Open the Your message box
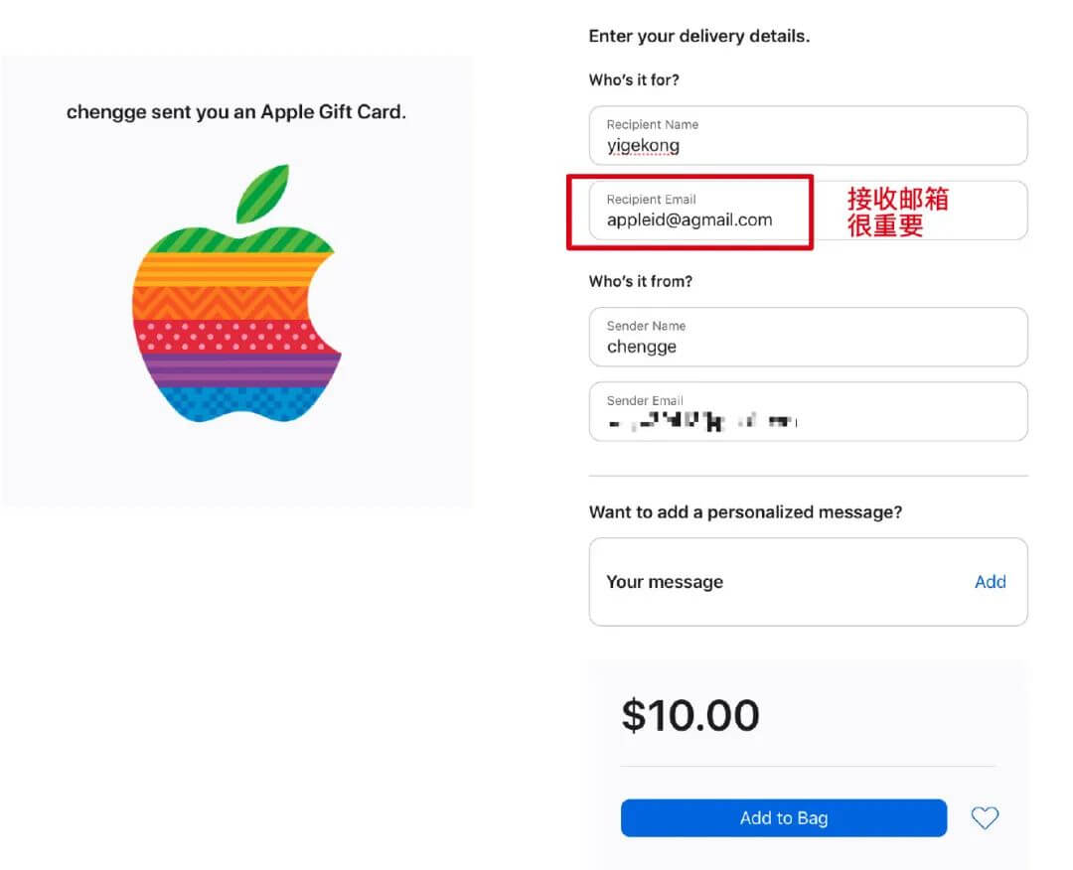 coord(775,582)
